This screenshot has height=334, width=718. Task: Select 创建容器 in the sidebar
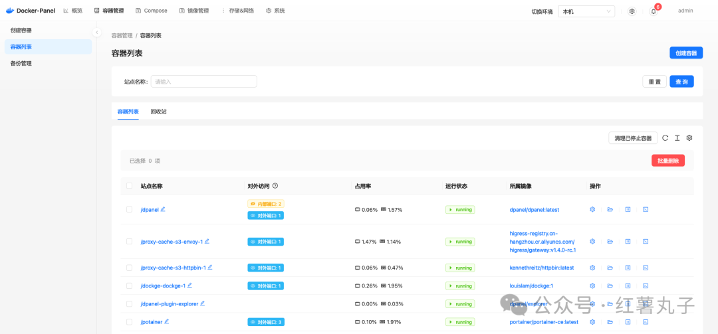[x=48, y=30]
